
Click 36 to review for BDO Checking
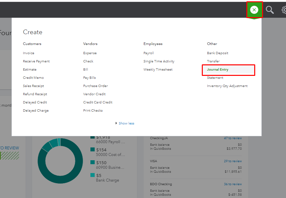(233, 184)
